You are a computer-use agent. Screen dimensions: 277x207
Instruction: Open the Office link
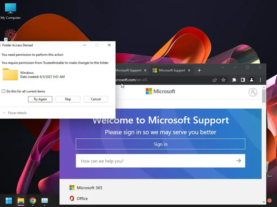82,199
